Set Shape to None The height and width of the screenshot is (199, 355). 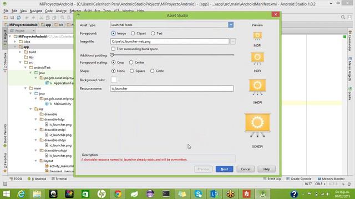point(113,71)
